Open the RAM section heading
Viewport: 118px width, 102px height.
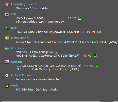point(14,28)
